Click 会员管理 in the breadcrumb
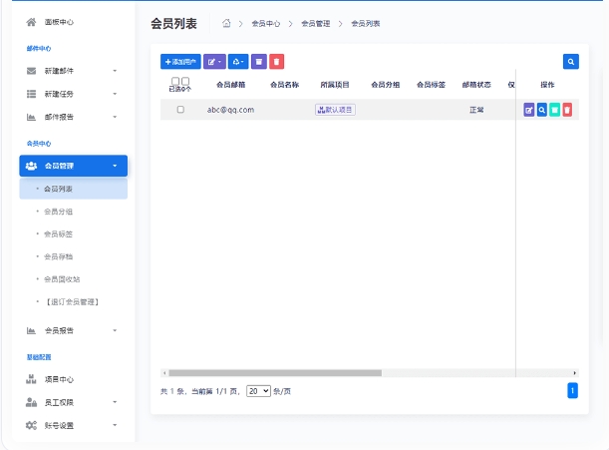 (316, 24)
